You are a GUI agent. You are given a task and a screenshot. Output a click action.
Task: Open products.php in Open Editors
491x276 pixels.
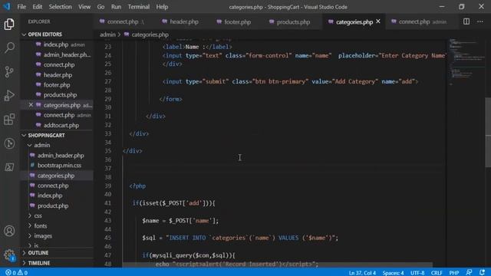[x=56, y=95]
